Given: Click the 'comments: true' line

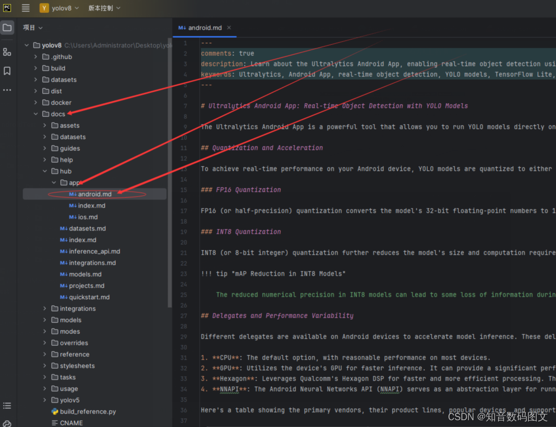Looking at the screenshot, I should (x=227, y=54).
